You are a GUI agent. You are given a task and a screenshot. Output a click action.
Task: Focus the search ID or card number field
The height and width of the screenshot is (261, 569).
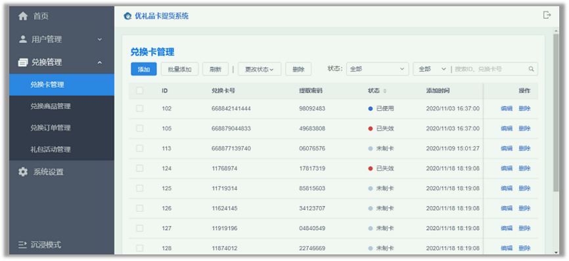click(490, 69)
